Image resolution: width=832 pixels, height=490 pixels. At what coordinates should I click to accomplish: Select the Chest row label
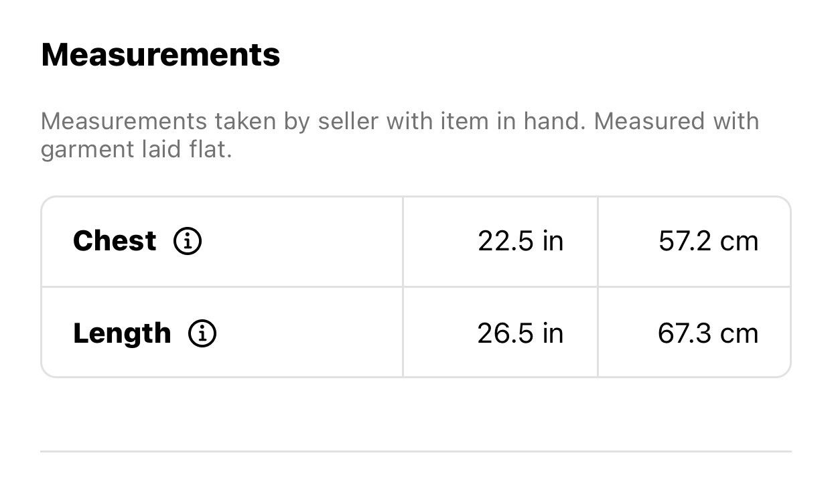pos(115,241)
